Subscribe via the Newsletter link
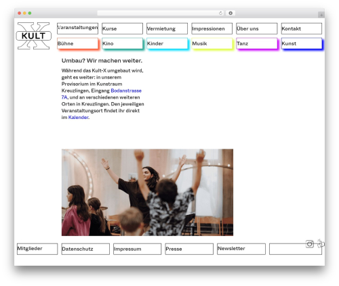 241,249
